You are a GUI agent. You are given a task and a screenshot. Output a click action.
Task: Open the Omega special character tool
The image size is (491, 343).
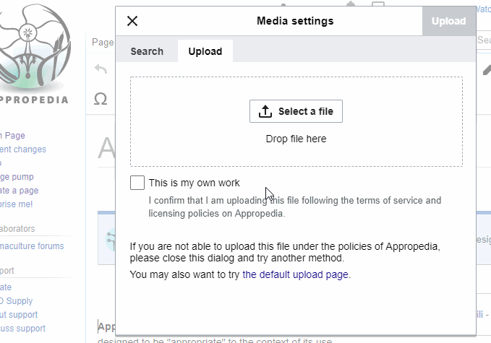click(101, 99)
